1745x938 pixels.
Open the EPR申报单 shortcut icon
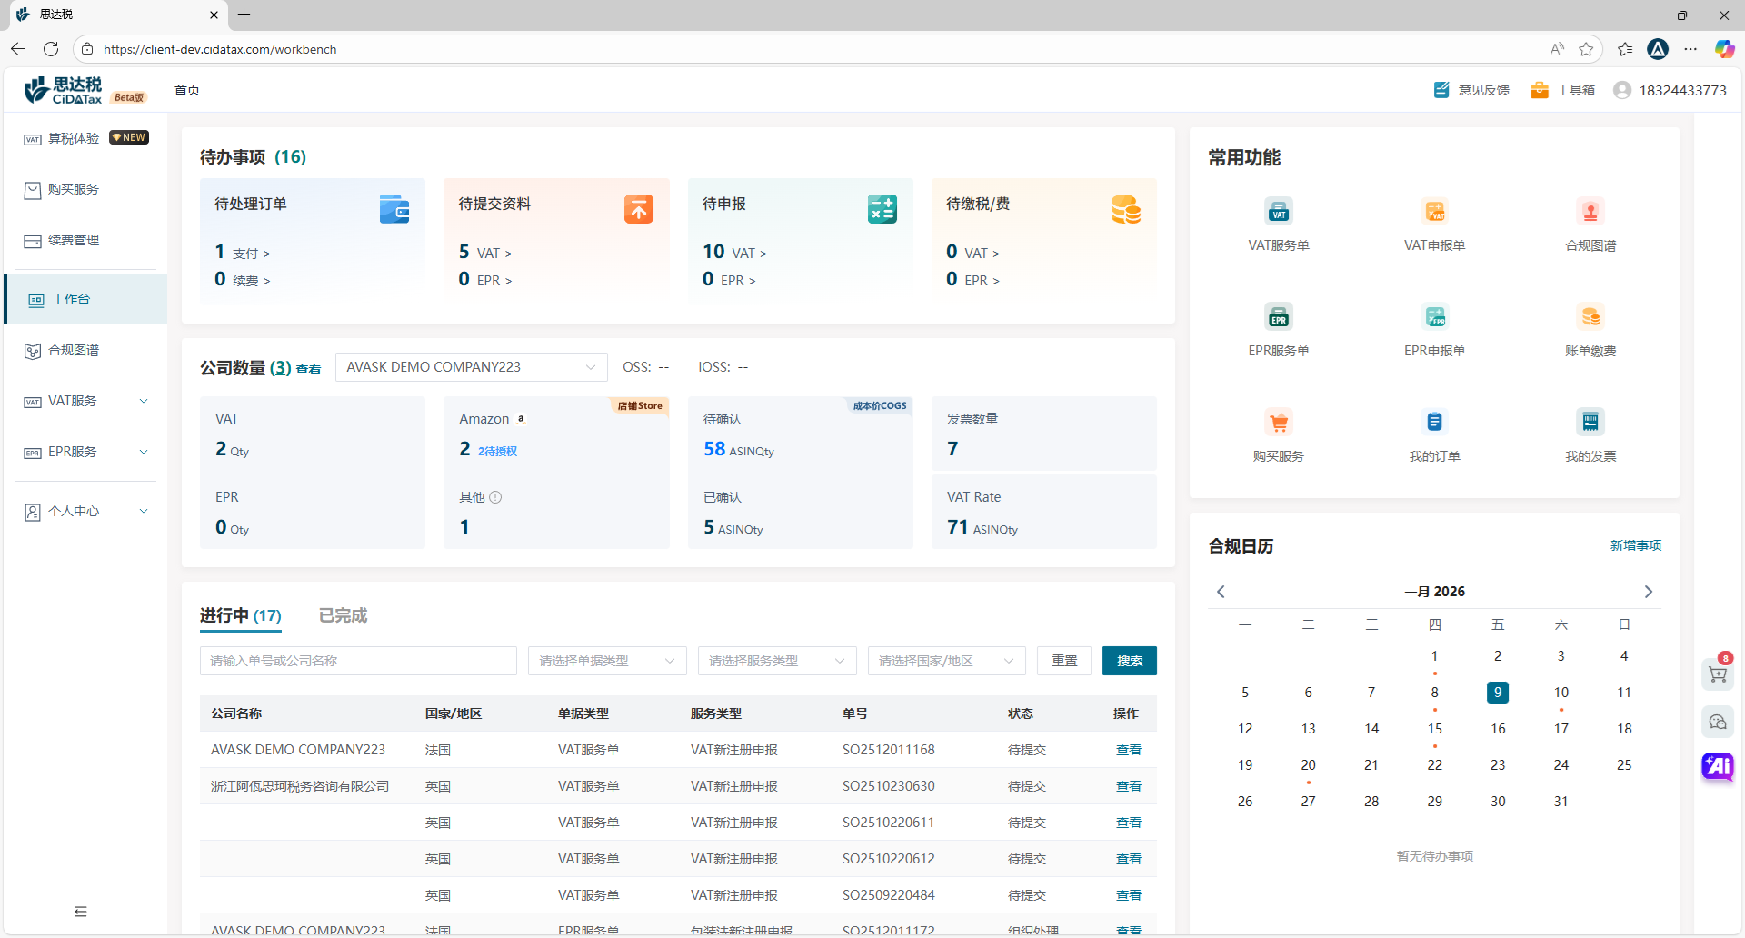coord(1434,318)
